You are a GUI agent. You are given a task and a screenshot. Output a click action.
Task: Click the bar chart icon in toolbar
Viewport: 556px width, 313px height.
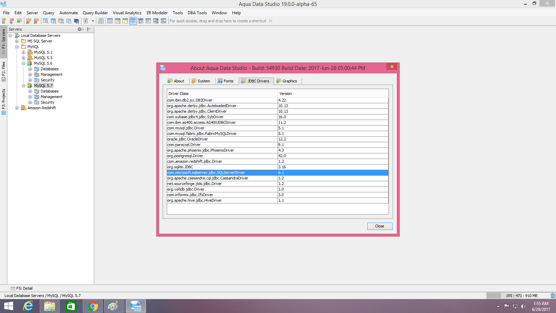tap(163, 21)
